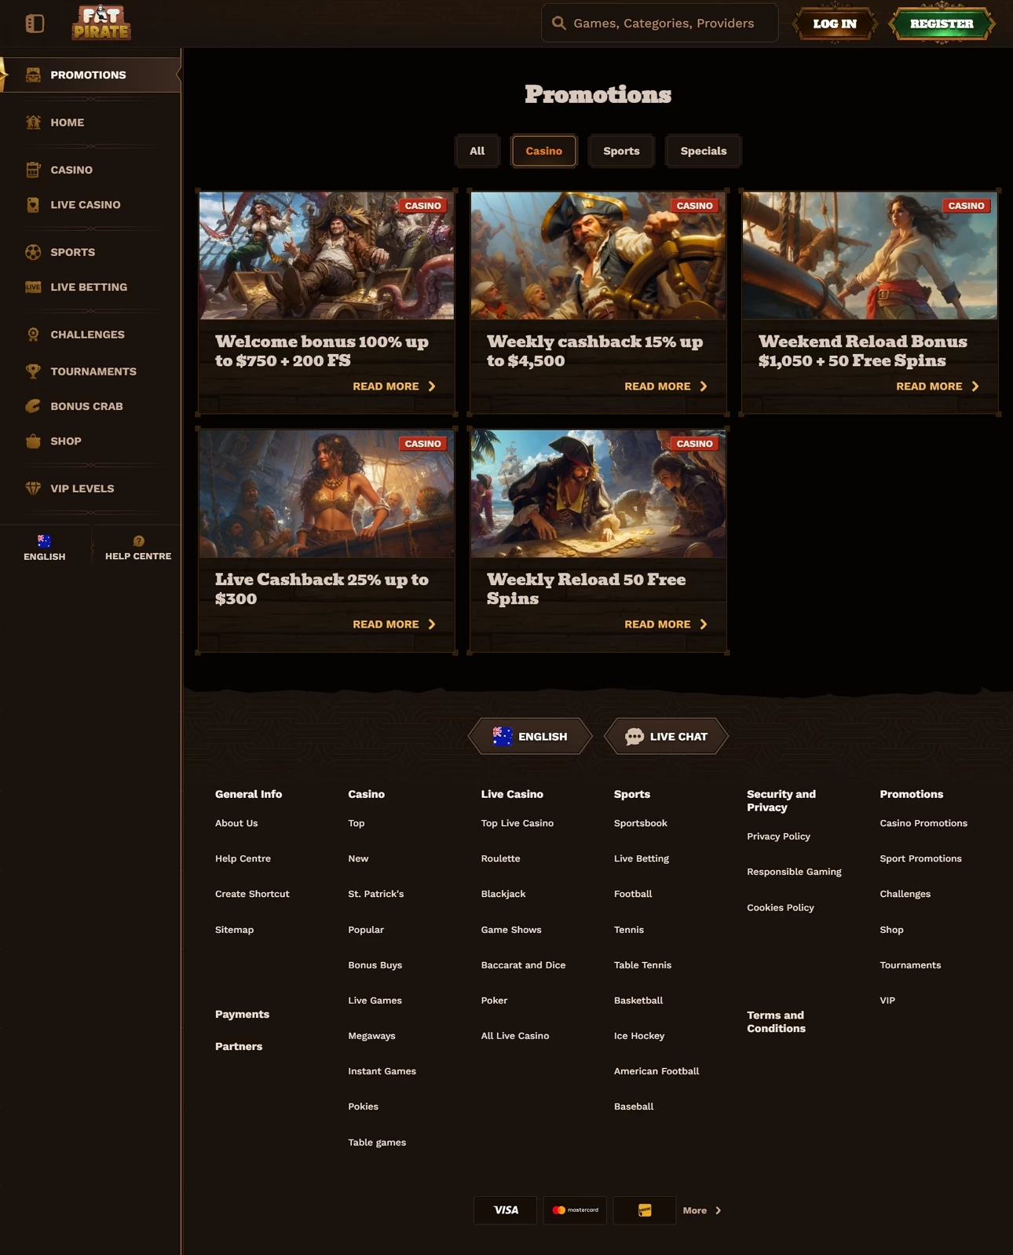Click the Visa payment logo
This screenshot has height=1255, width=1013.
tap(506, 1210)
